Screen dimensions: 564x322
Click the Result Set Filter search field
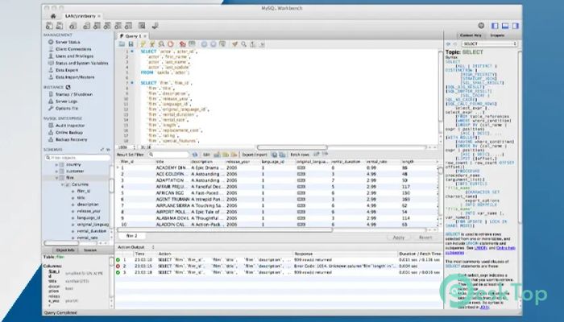click(x=168, y=155)
